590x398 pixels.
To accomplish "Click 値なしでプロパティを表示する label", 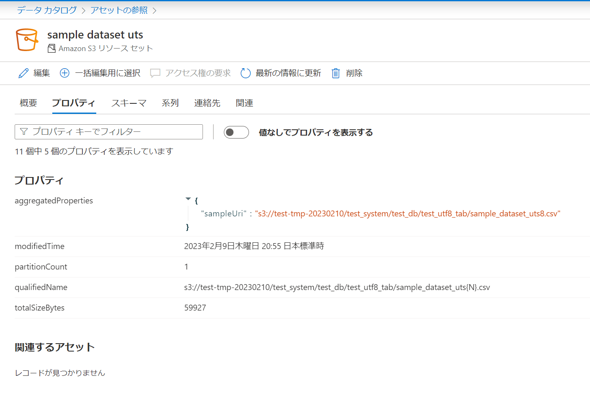I will (316, 132).
